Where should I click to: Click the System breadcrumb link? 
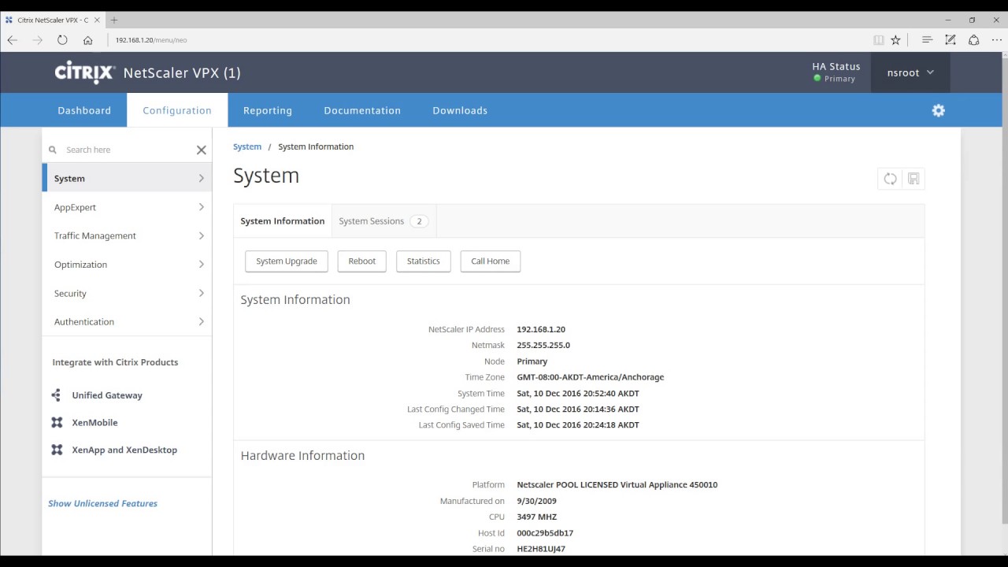247,146
